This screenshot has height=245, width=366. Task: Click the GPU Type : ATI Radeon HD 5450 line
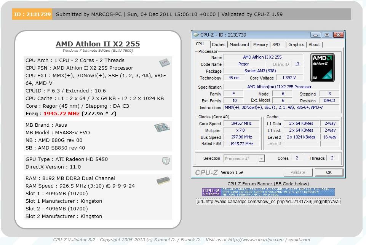click(x=67, y=159)
